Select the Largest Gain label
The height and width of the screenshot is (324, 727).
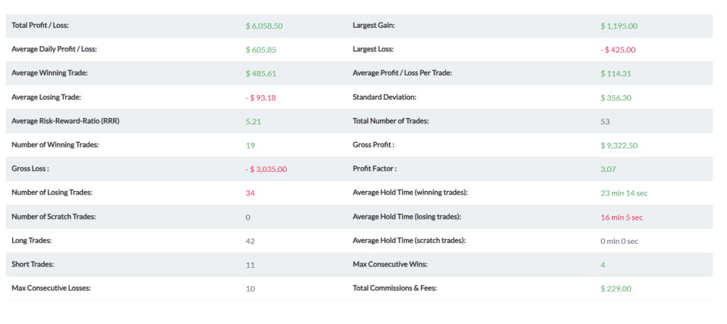(373, 26)
